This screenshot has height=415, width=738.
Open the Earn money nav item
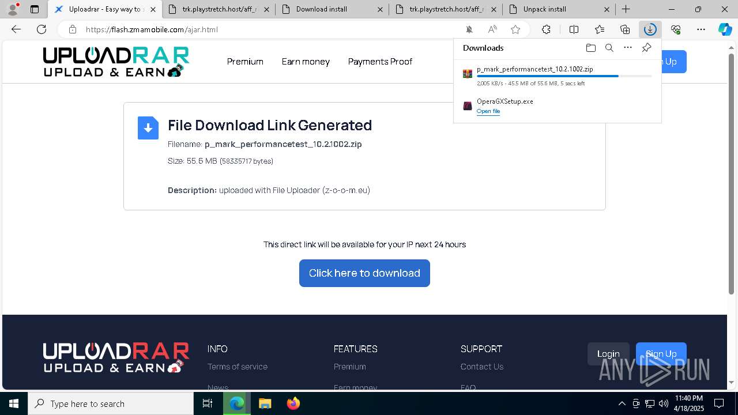tap(306, 62)
